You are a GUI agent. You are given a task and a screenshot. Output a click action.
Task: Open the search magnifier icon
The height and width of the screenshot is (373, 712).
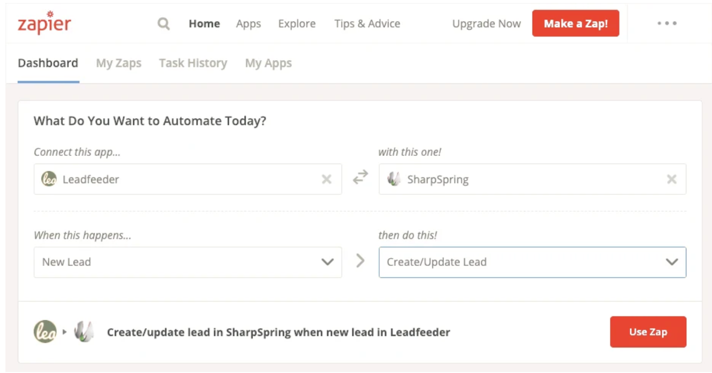(164, 24)
